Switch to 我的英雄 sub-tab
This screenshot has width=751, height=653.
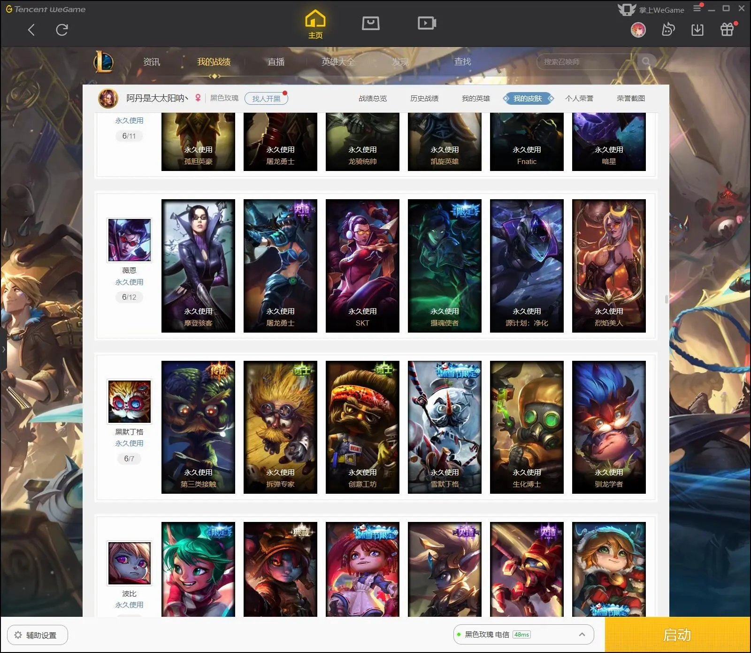(x=476, y=98)
